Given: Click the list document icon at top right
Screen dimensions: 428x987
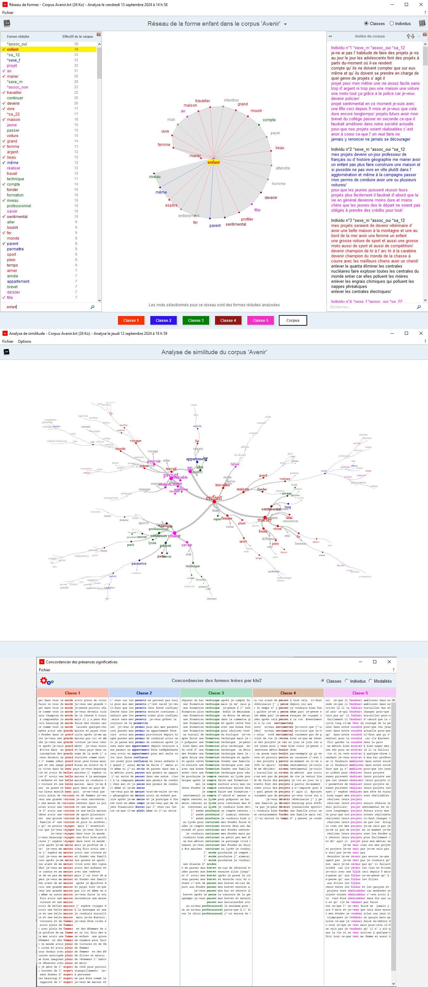Looking at the screenshot, I should point(422,23).
